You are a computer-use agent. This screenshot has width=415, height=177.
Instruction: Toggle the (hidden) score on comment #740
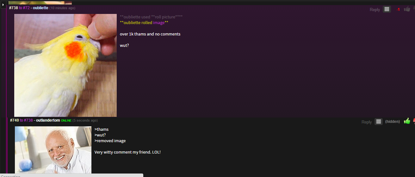(x=392, y=122)
